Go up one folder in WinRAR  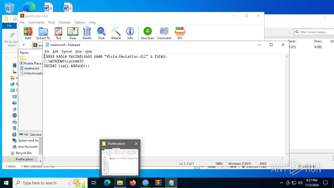[24, 45]
